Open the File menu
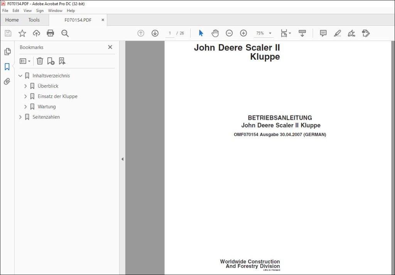The width and height of the screenshot is (395, 275). (5, 10)
